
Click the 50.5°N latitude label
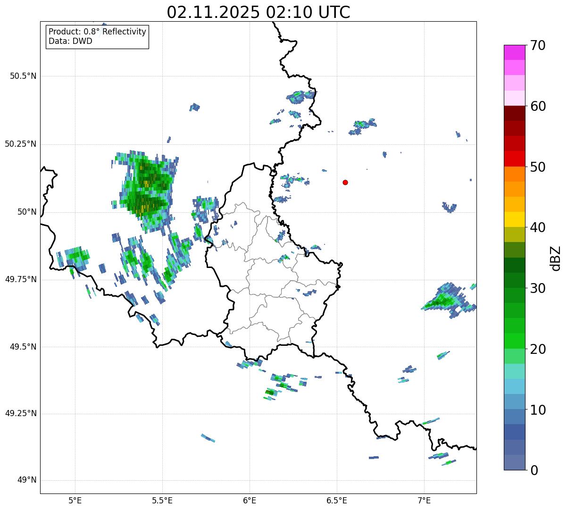pos(23,76)
